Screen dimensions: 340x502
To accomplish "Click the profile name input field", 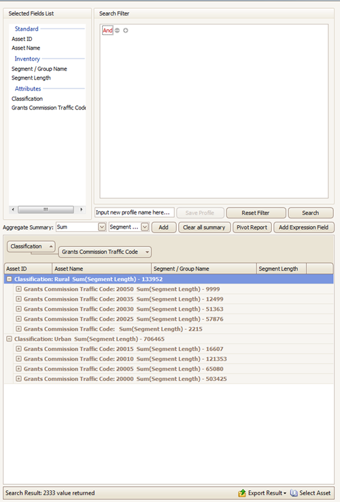I will pyautogui.click(x=135, y=213).
